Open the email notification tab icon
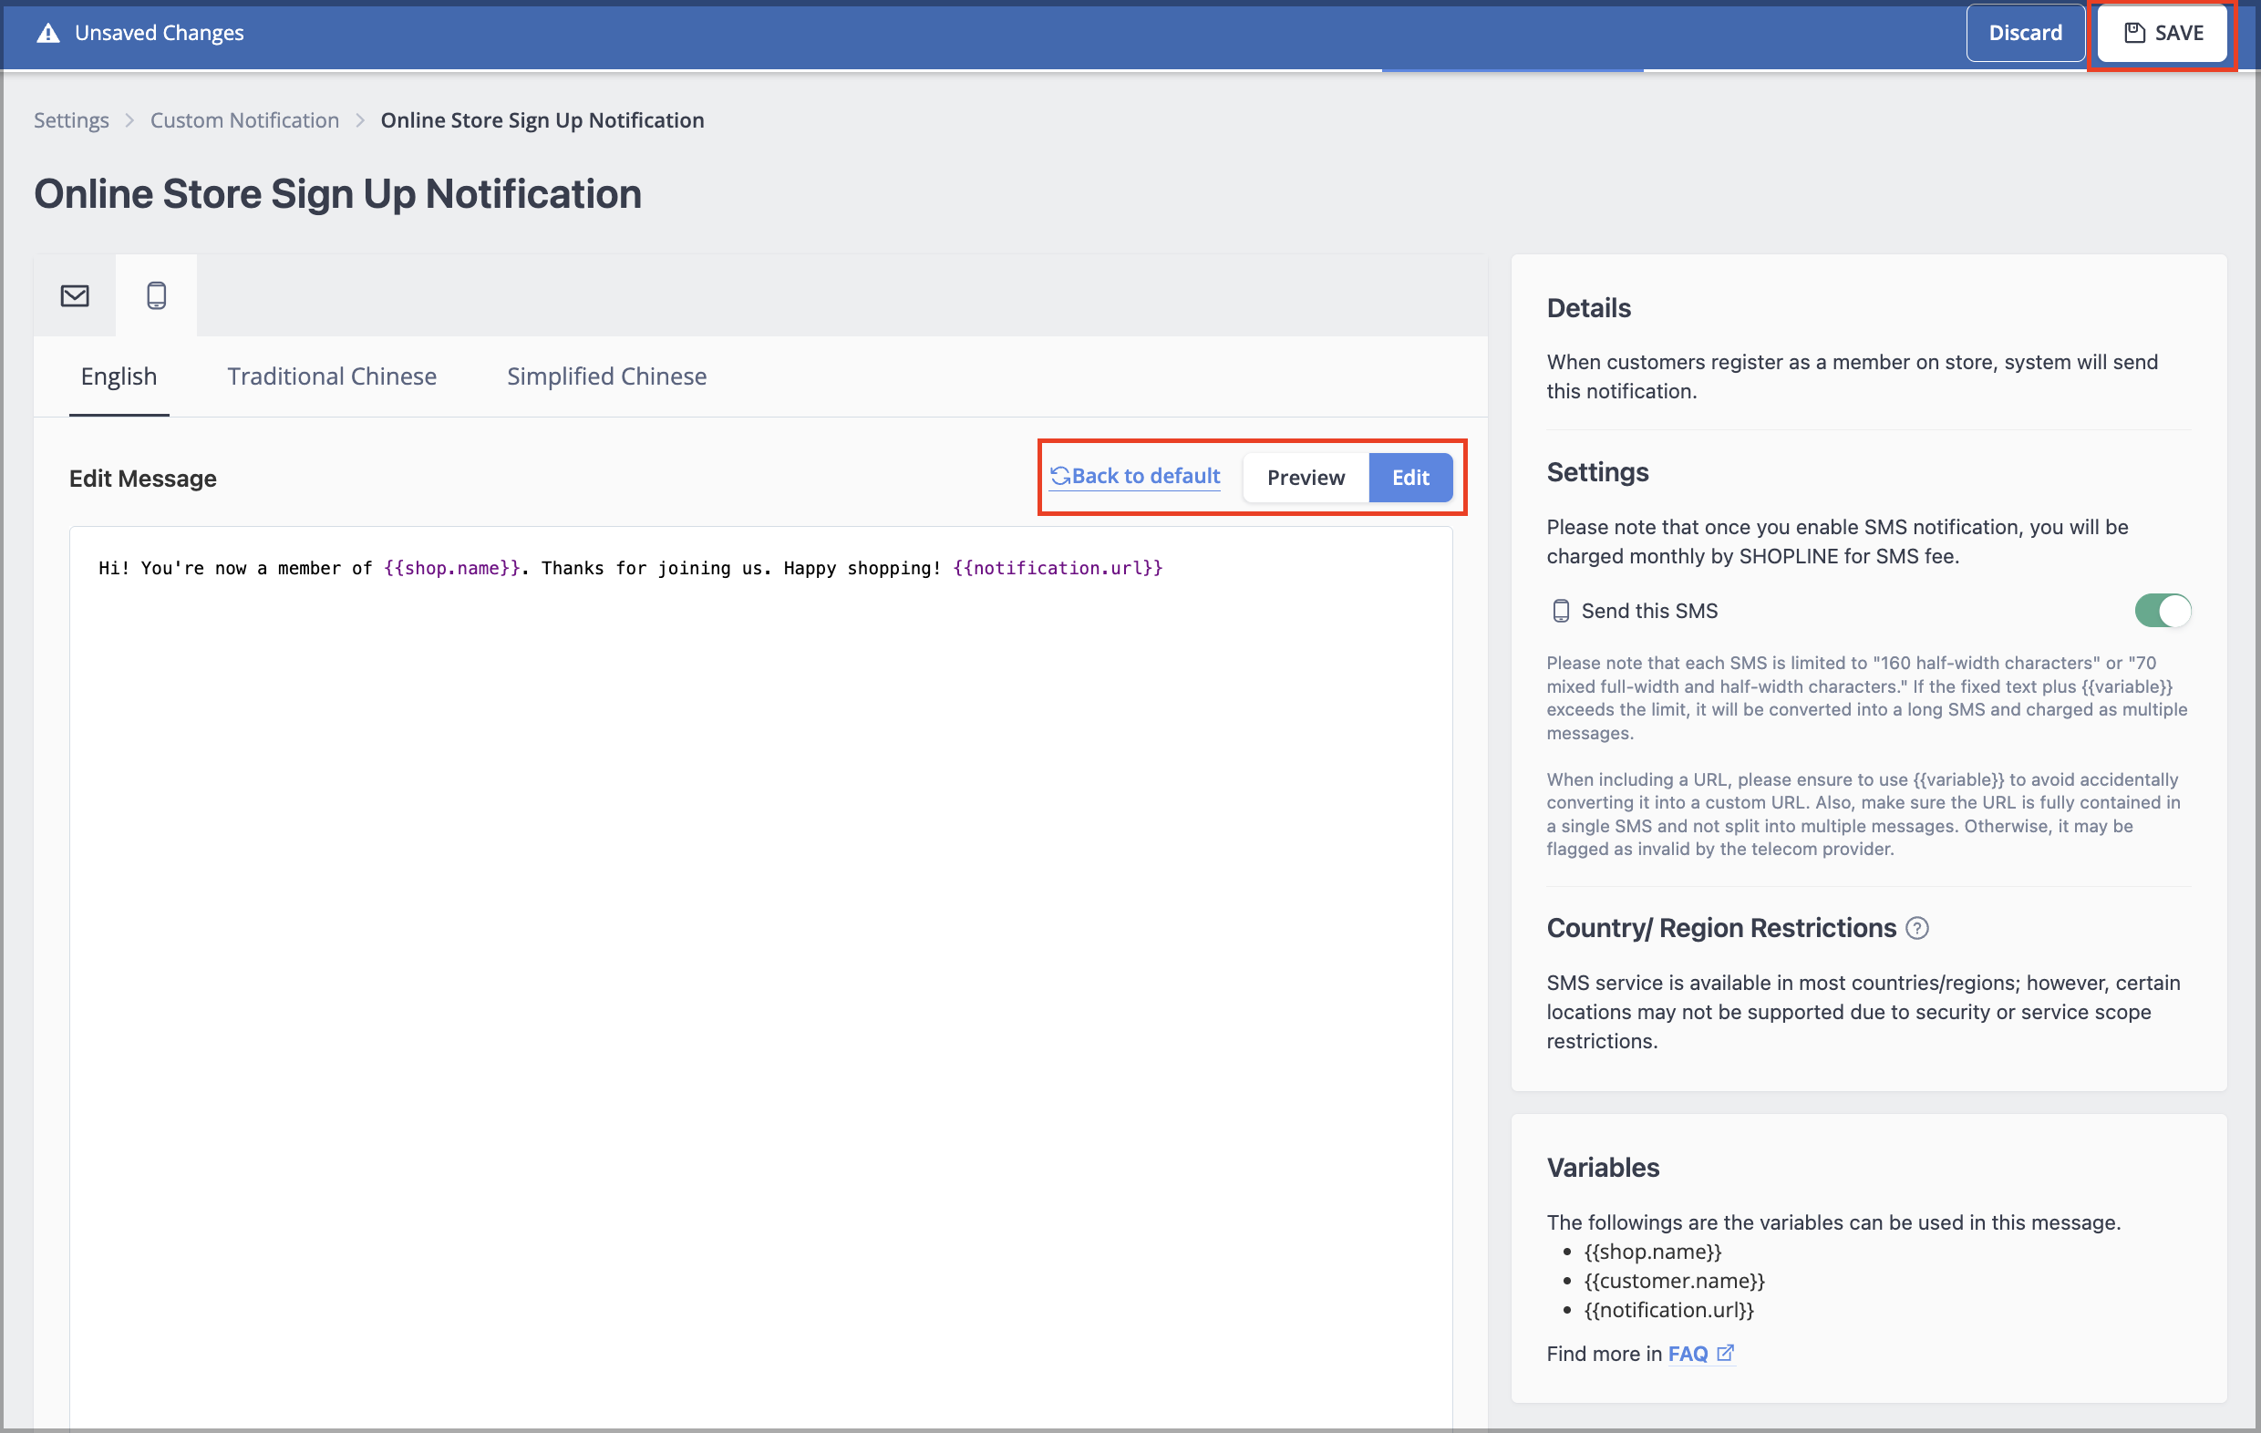 74,295
